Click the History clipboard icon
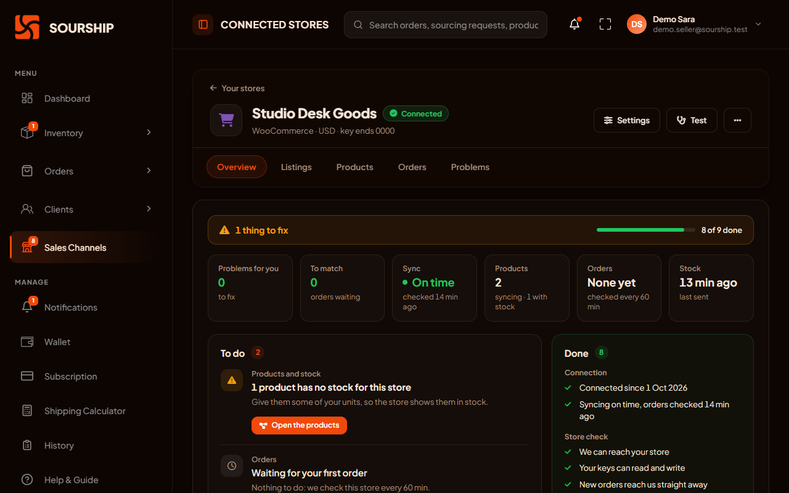The height and width of the screenshot is (493, 789). [27, 445]
